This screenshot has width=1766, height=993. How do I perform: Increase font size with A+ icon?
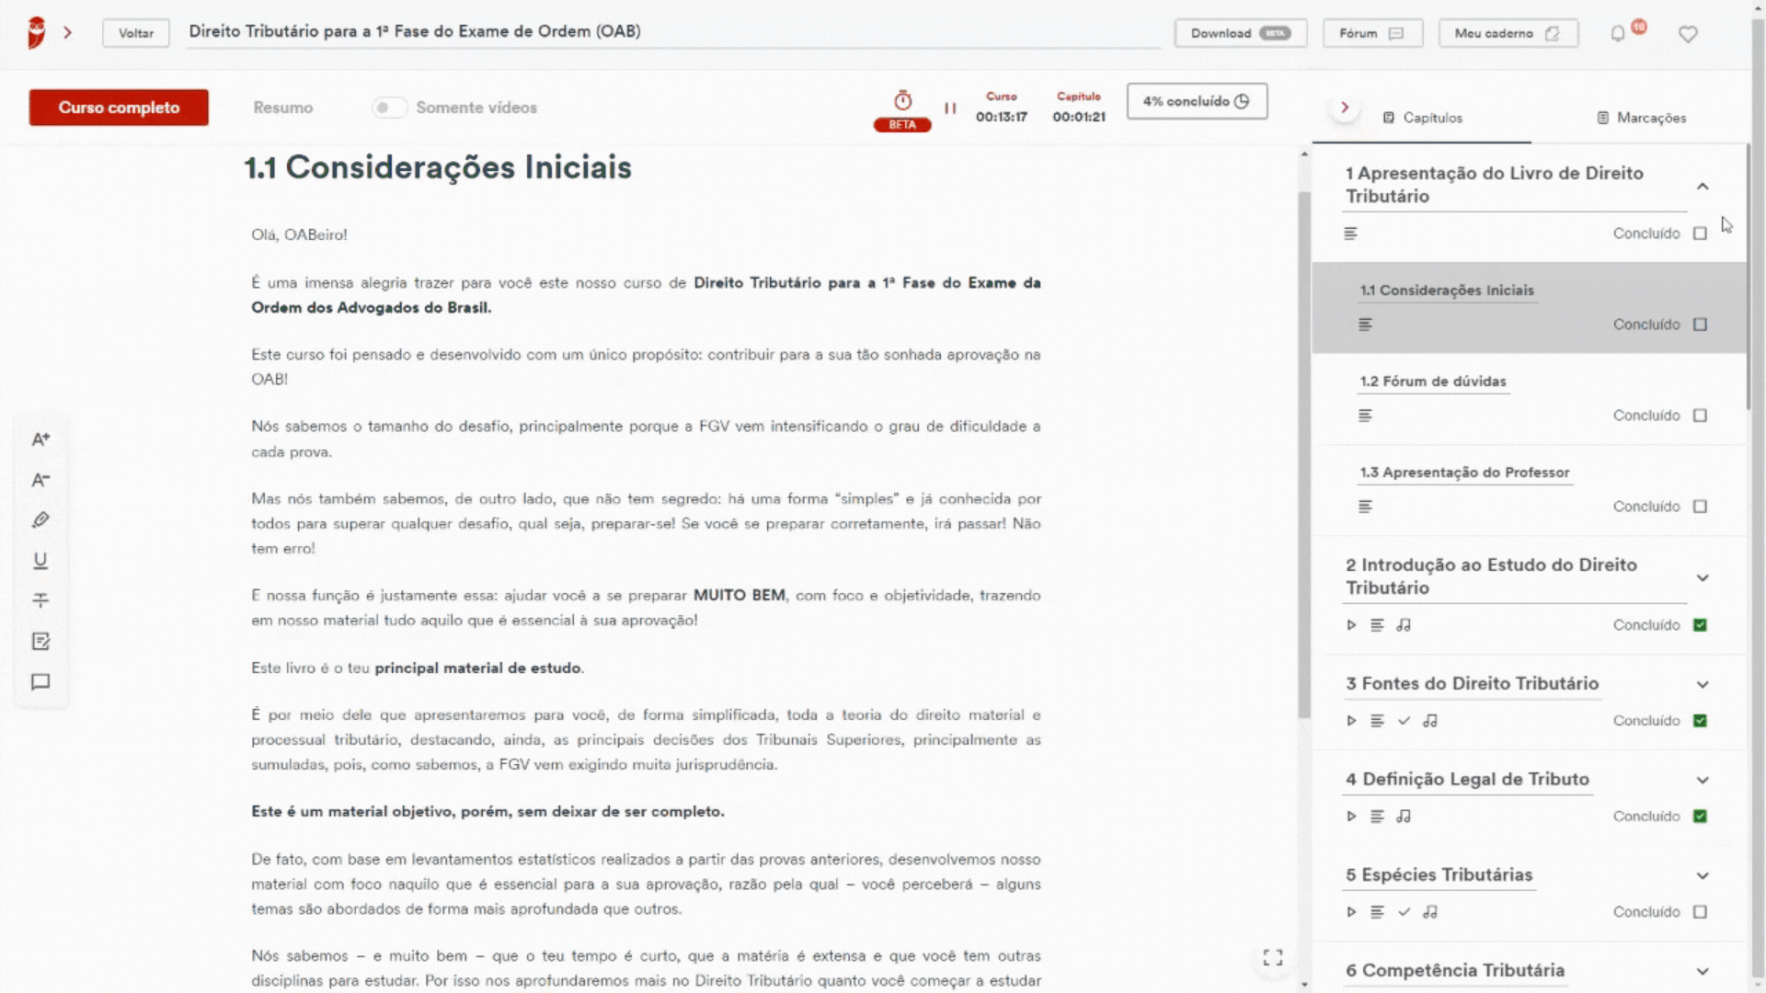point(40,439)
